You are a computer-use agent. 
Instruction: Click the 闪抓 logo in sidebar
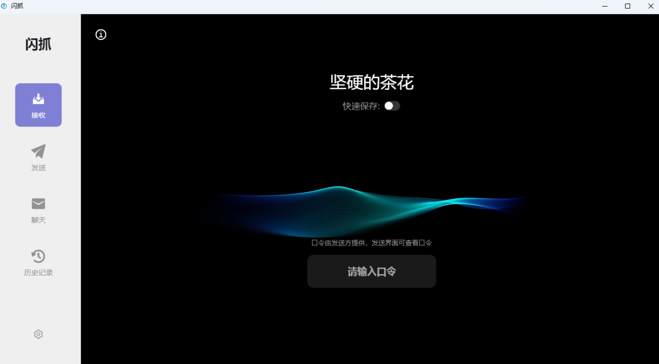tap(38, 44)
